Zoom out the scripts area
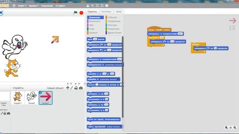The height and width of the screenshot is (134, 239). (227, 128)
